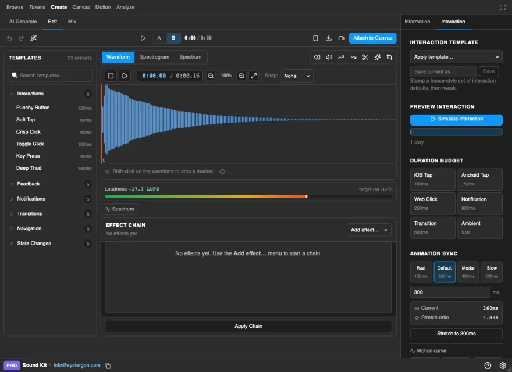This screenshot has height=372, width=512.
Task: Click the loudness meter bar
Action: (x=248, y=196)
